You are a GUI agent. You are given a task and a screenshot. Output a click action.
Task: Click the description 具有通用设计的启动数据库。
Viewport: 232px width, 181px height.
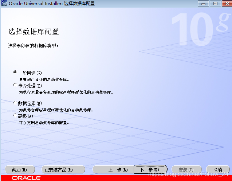(44, 79)
